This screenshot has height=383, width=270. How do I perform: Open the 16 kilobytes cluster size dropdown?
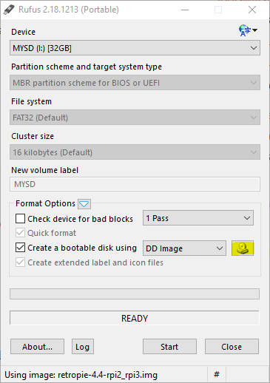135,152
